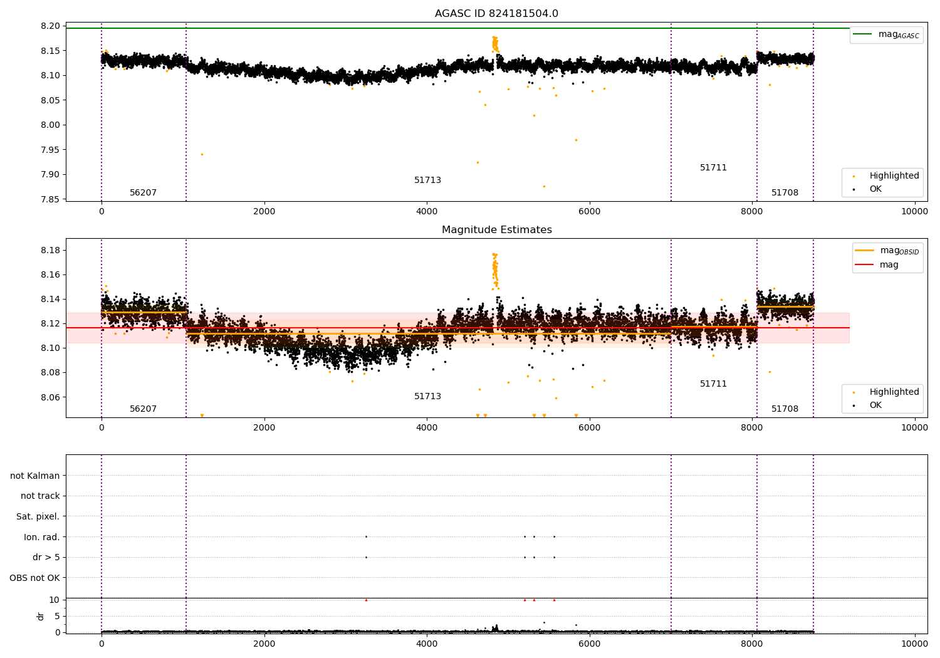This screenshot has height=658, width=940.
Task: Select the mag AGASC legend entry with green line
Action: (886, 34)
